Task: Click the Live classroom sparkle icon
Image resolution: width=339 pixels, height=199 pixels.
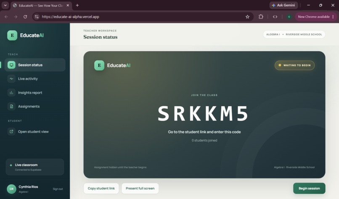Action: pyautogui.click(x=11, y=165)
